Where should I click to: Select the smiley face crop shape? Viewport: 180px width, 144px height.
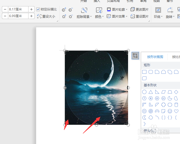point(170,111)
